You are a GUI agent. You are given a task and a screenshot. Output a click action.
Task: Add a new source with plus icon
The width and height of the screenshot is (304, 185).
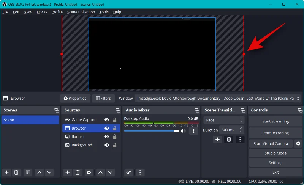coord(68,172)
